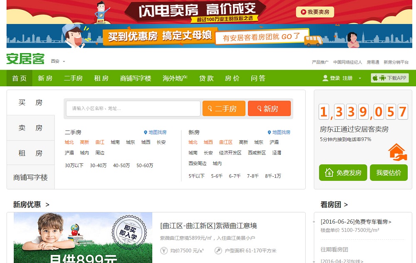
Task: Click the 我要卖房 banner button
Action: 315,12
